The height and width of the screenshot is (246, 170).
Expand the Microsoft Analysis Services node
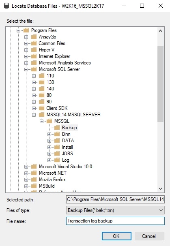26,63
